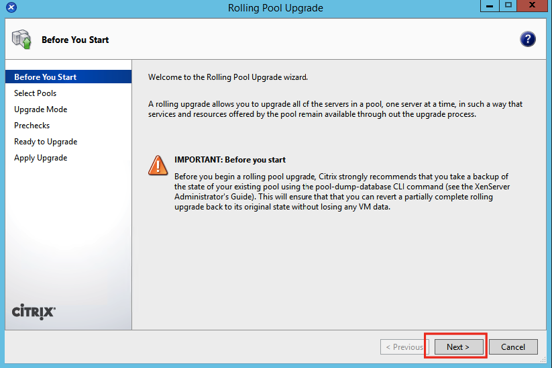This screenshot has height=368, width=552.
Task: Click the XenCenter title bar icon
Action: point(11,7)
